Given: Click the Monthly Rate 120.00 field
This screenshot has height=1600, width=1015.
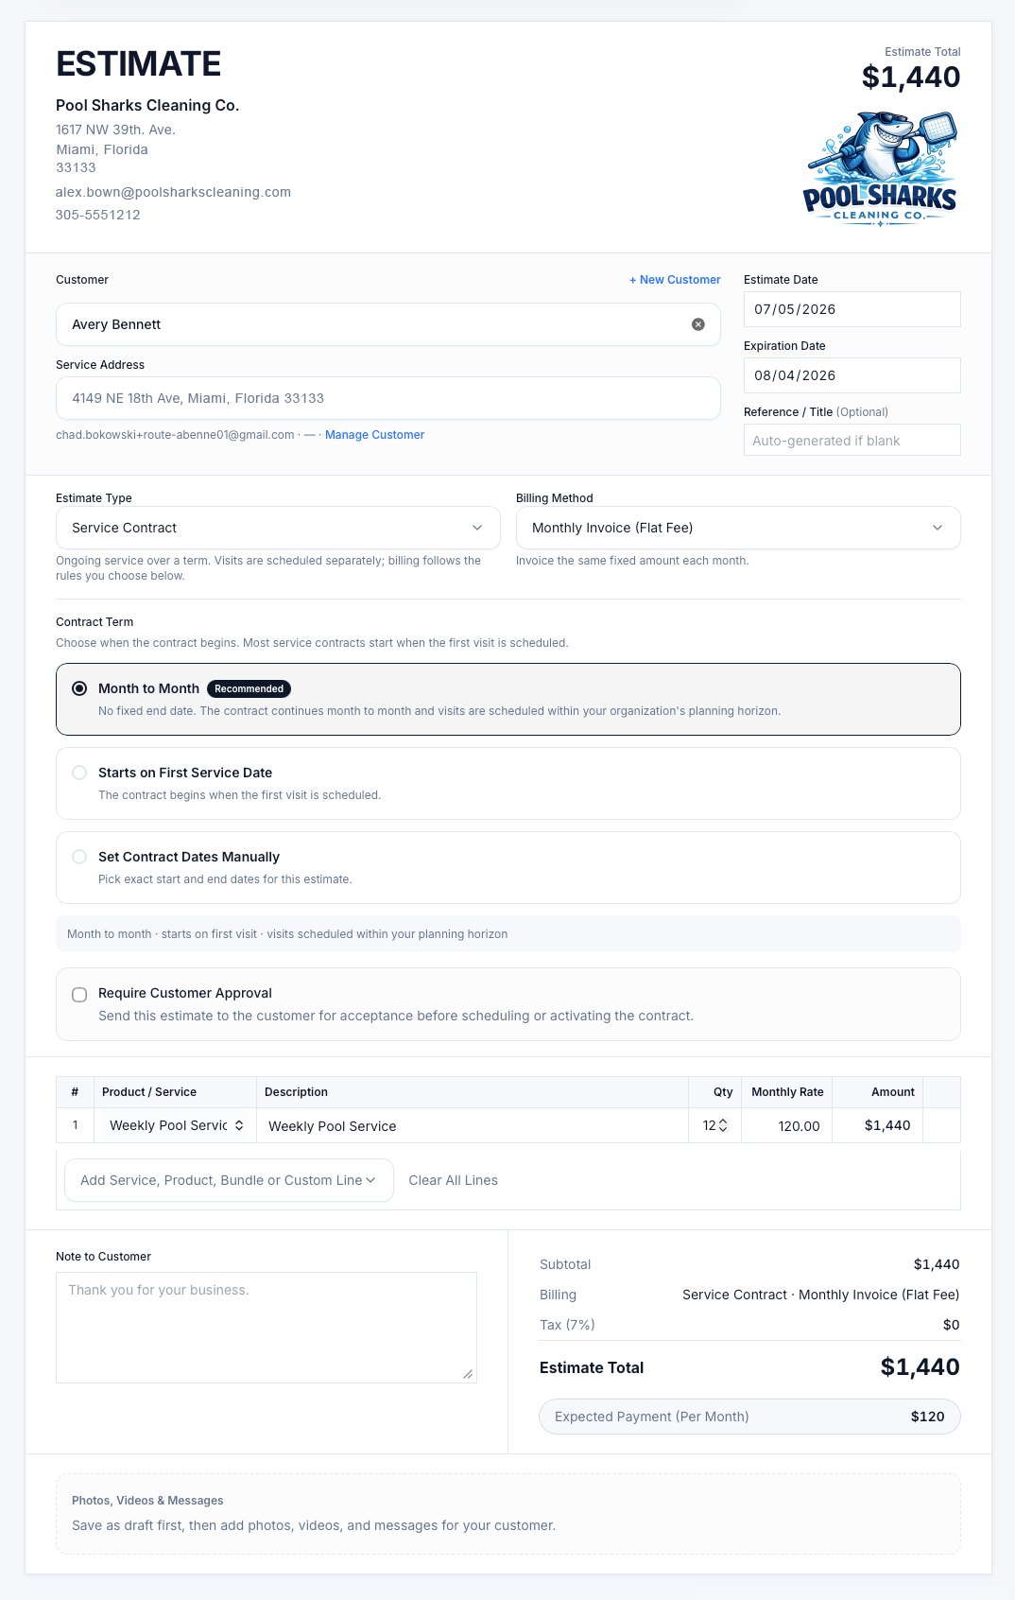Looking at the screenshot, I should 786,1125.
